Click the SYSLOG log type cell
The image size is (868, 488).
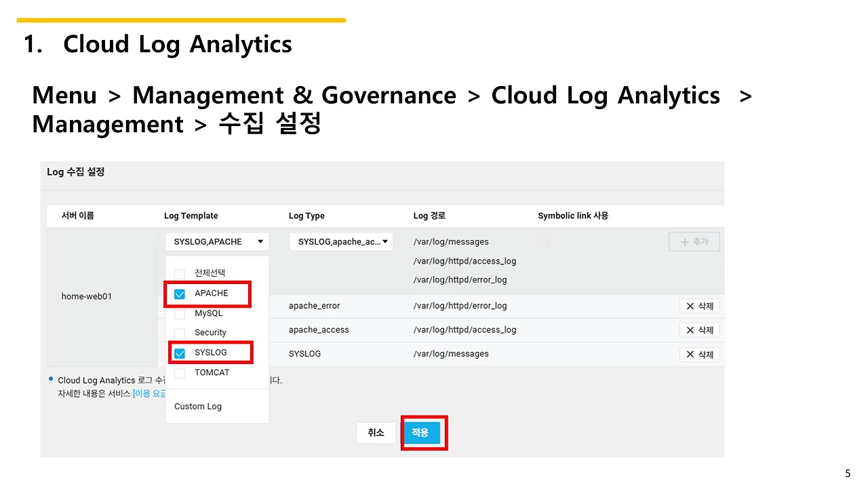304,354
